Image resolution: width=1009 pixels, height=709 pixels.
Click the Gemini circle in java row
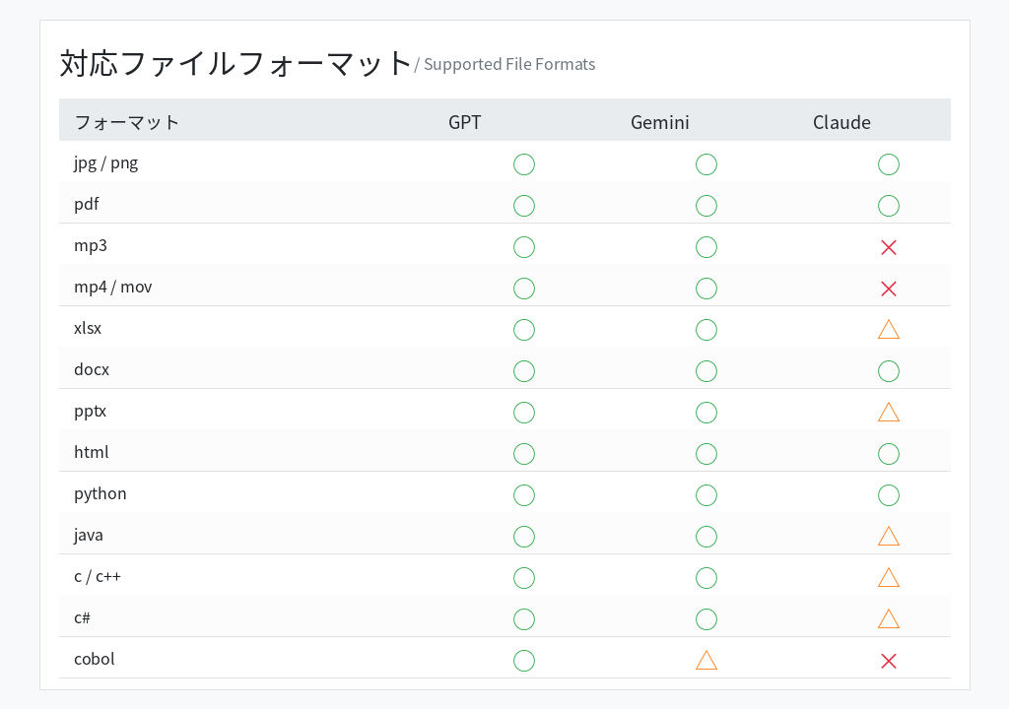[706, 537]
